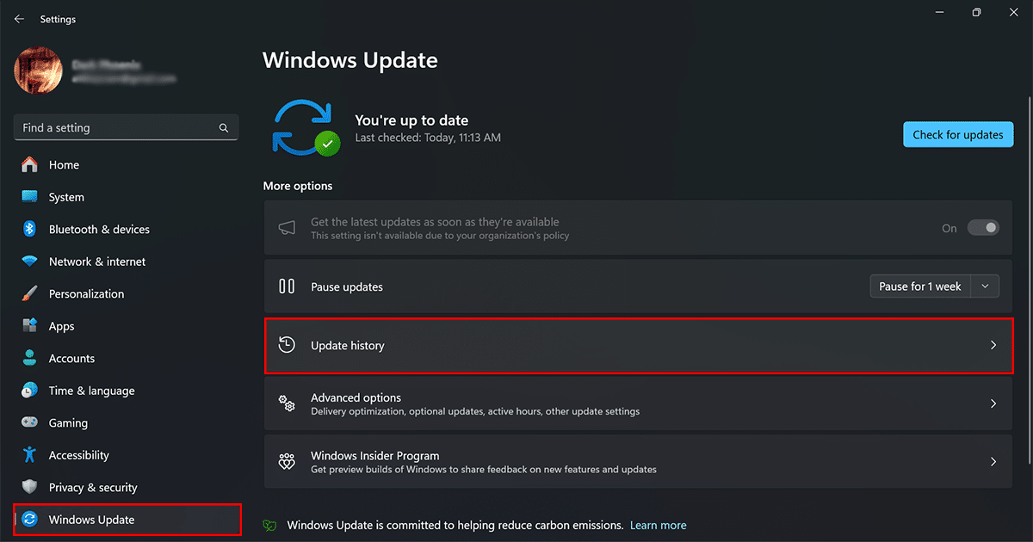1033x542 pixels.
Task: Click the user profile picture
Action: click(x=38, y=71)
